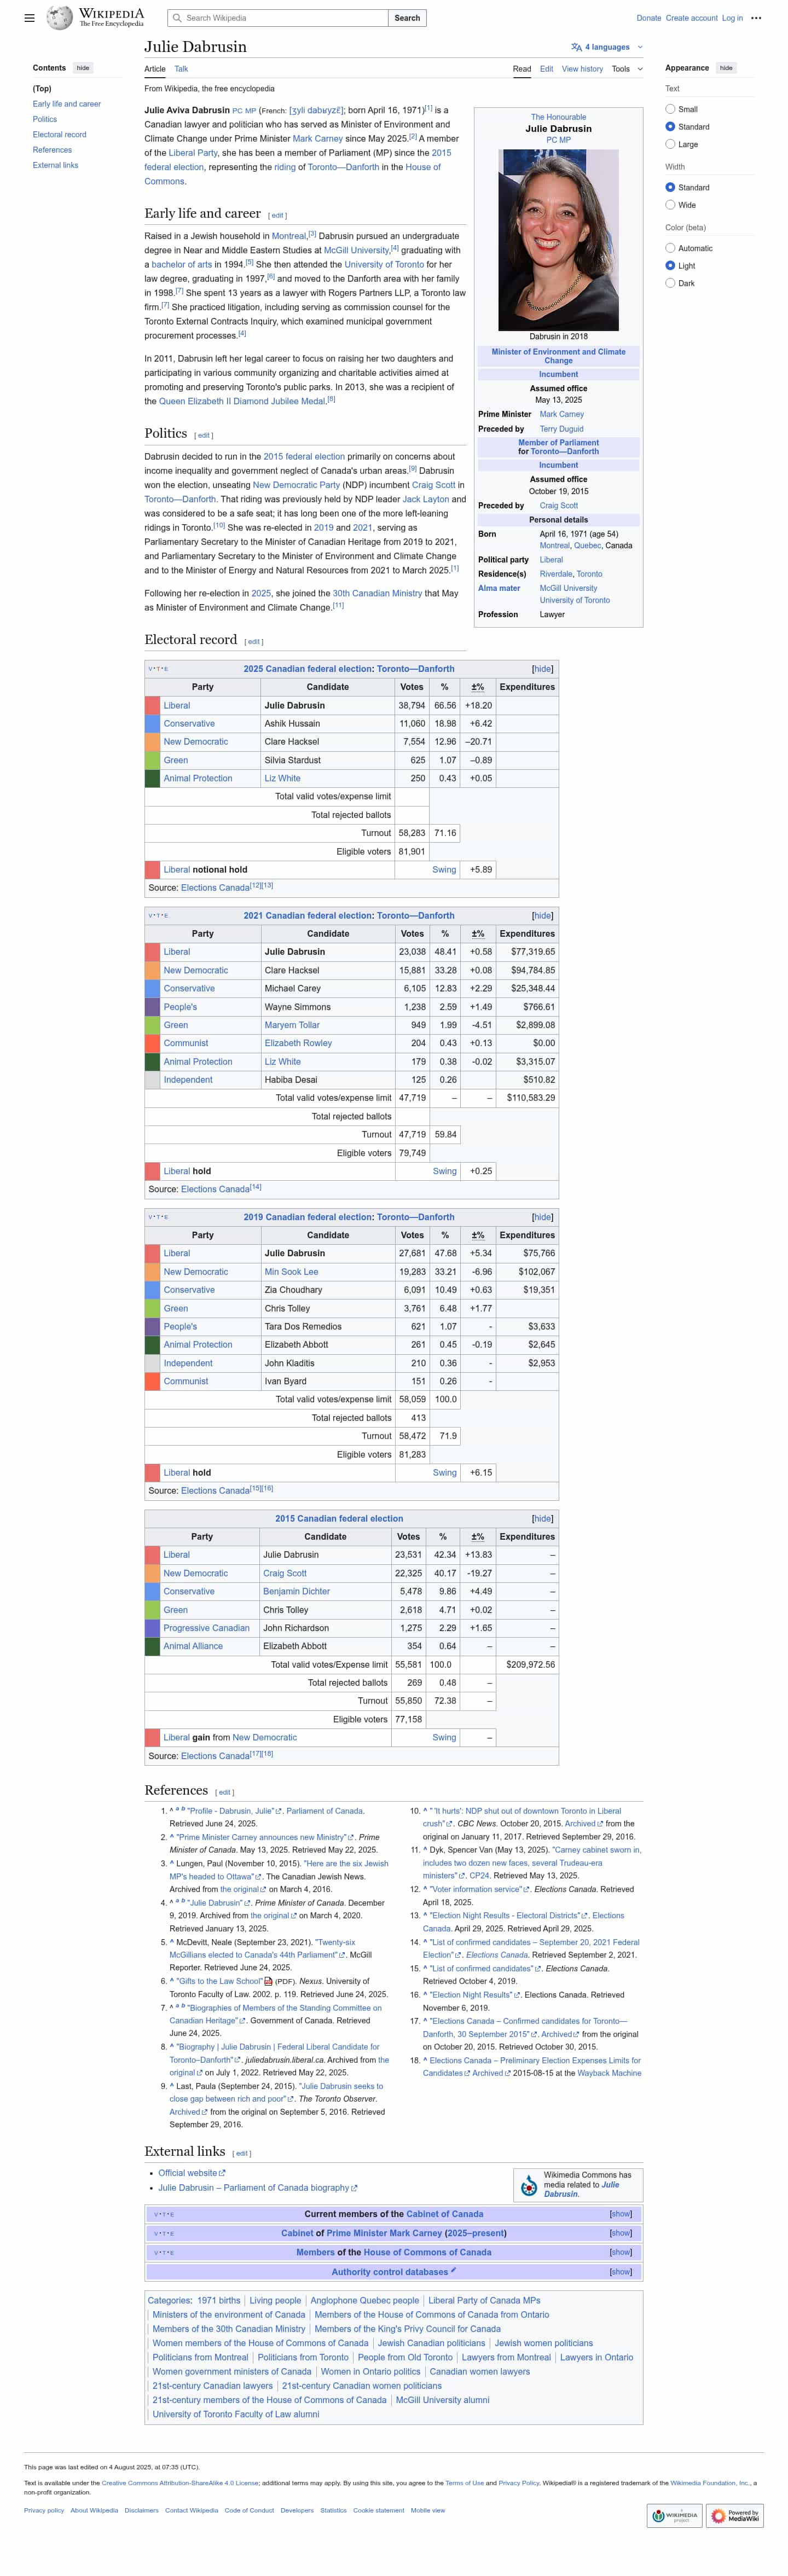Image resolution: width=788 pixels, height=2576 pixels.
Task: Open the personal tools ellipsis menu
Action: [x=756, y=18]
